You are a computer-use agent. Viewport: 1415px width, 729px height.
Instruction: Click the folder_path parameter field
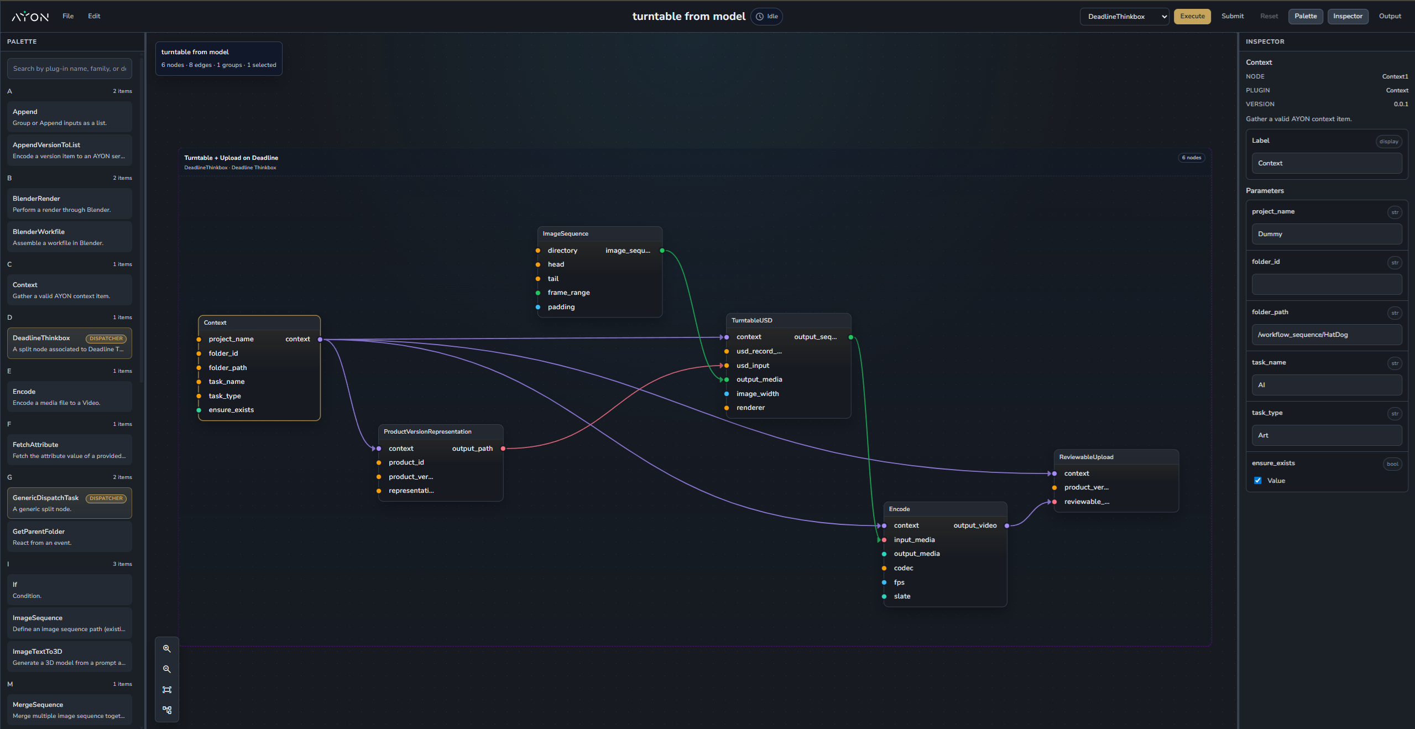(1326, 335)
